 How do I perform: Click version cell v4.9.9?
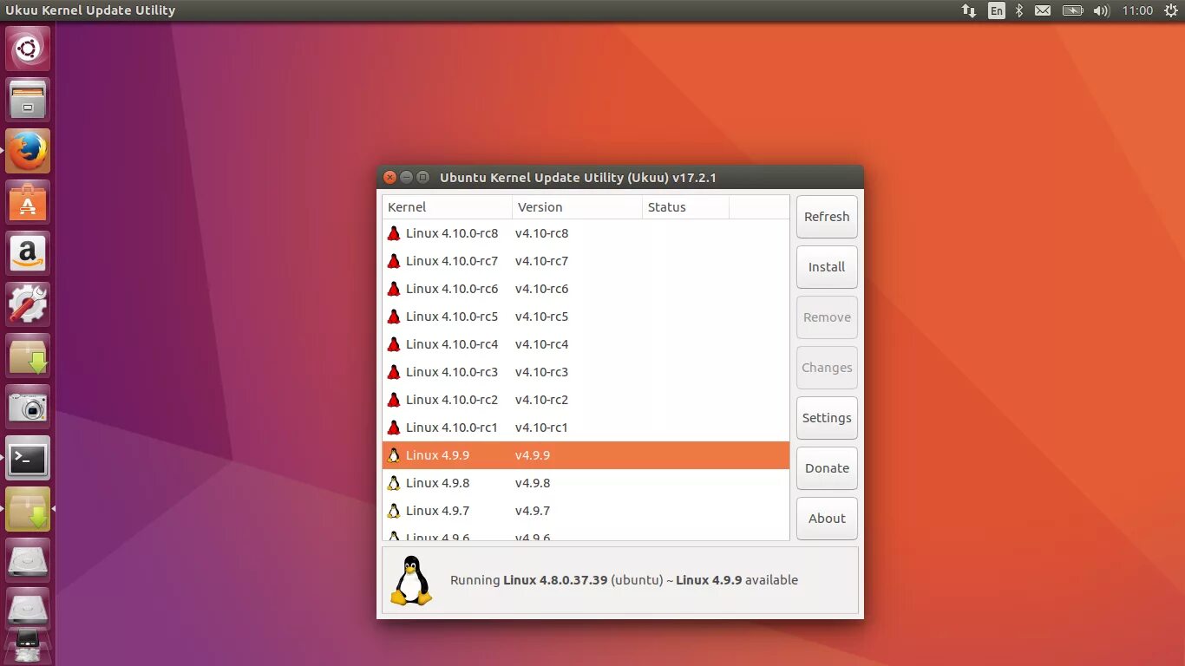coord(533,455)
